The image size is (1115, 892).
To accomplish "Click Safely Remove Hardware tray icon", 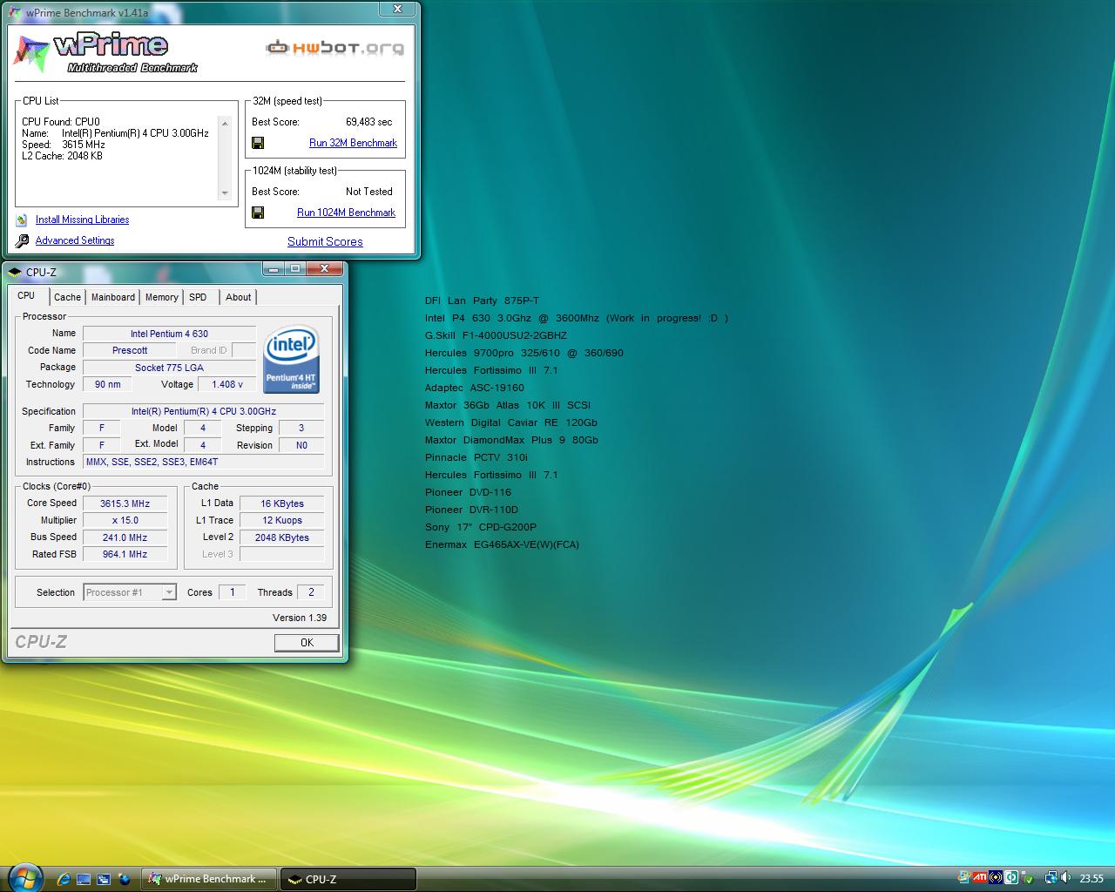I will coord(1026,878).
